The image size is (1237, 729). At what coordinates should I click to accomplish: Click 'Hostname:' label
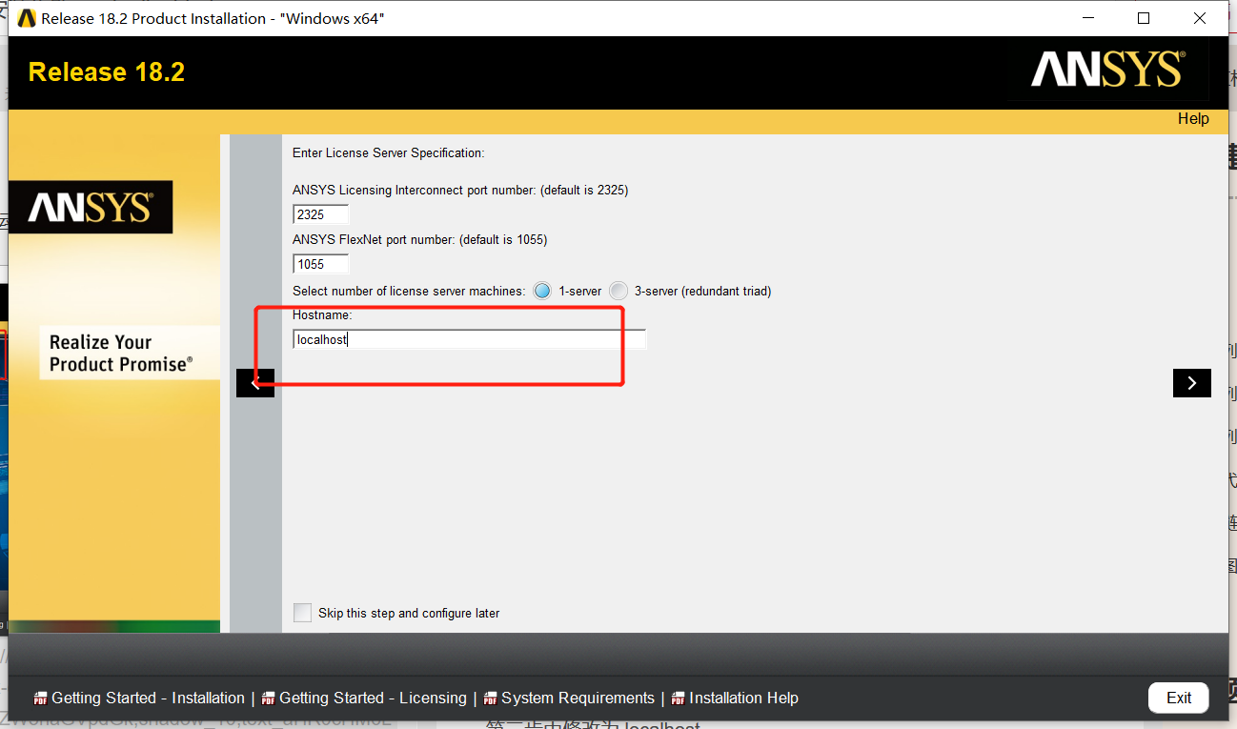coord(322,314)
